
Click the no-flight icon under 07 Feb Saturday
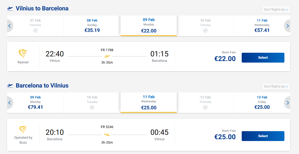pos(35,31)
